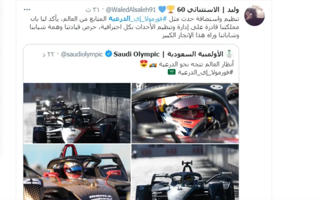Open @WaledAlsaleh91 profile handle
This screenshot has width=320, height=200.
pos(131,10)
